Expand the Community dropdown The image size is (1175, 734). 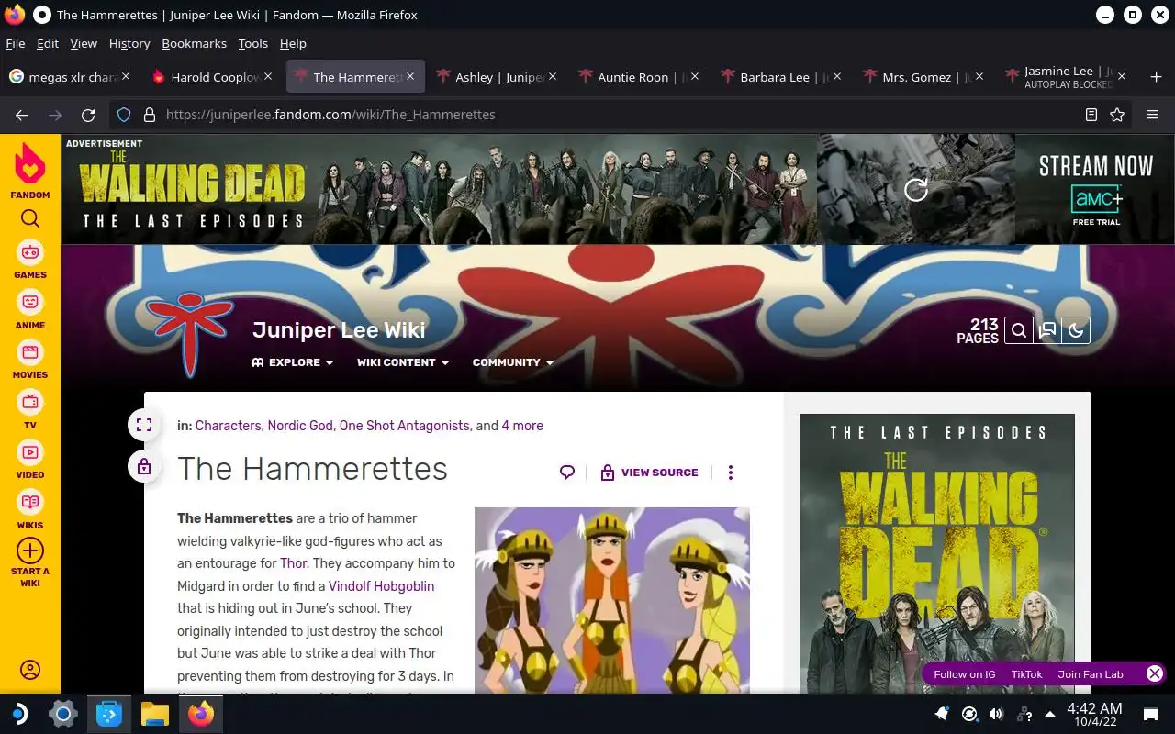(513, 362)
